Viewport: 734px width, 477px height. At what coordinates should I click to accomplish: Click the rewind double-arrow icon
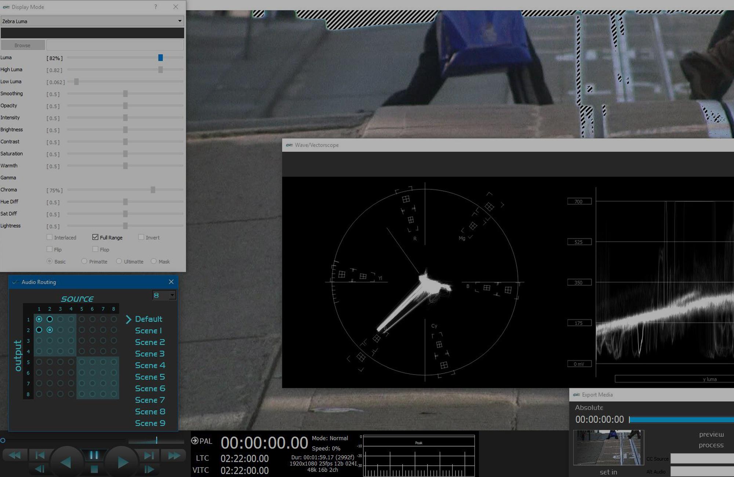15,455
